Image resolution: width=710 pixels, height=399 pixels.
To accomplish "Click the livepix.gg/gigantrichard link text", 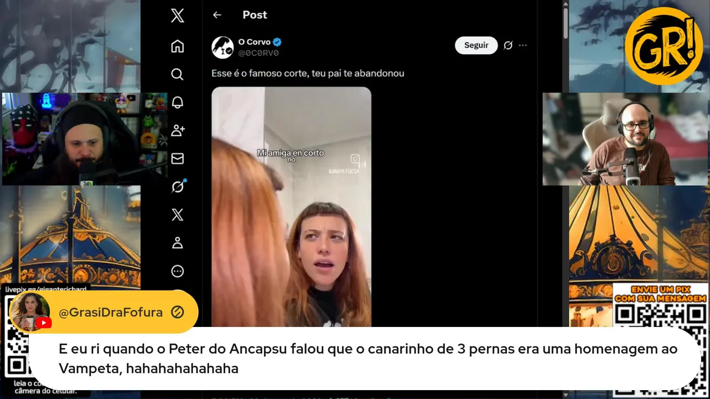I will (x=47, y=290).
